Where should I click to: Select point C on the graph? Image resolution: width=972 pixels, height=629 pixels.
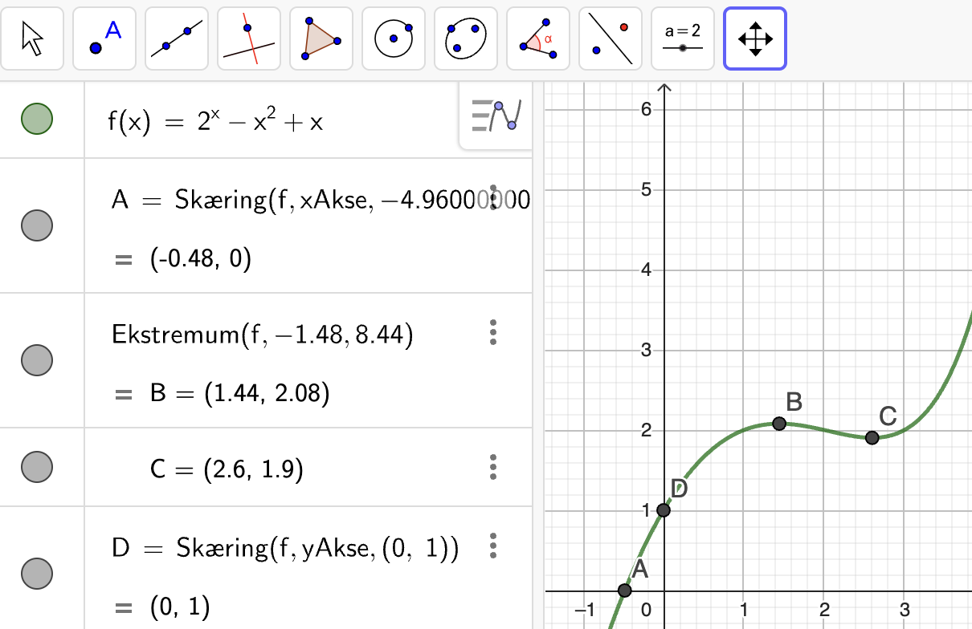pyautogui.click(x=872, y=437)
